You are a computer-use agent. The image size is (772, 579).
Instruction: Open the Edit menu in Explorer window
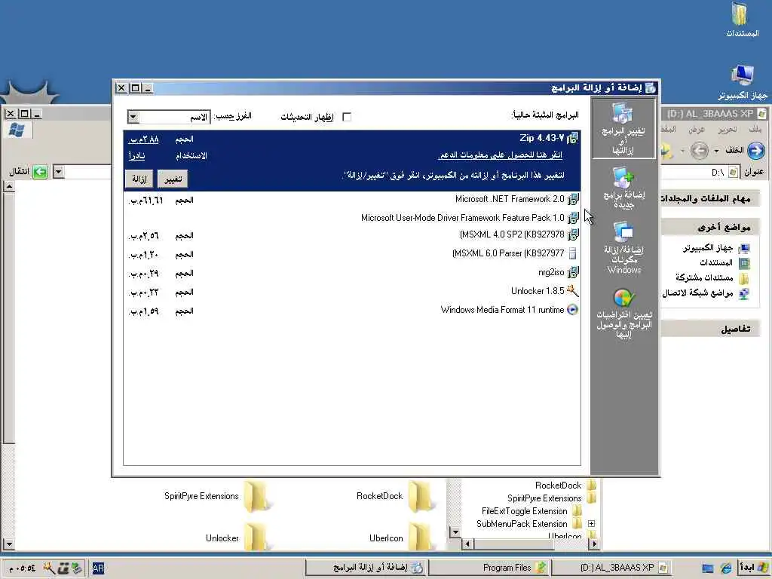[728, 129]
